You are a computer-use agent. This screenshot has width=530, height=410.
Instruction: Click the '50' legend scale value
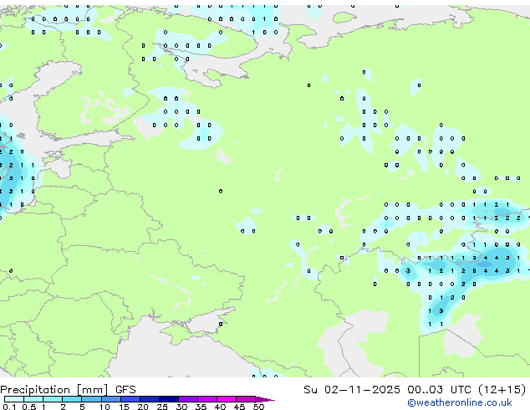click(258, 407)
